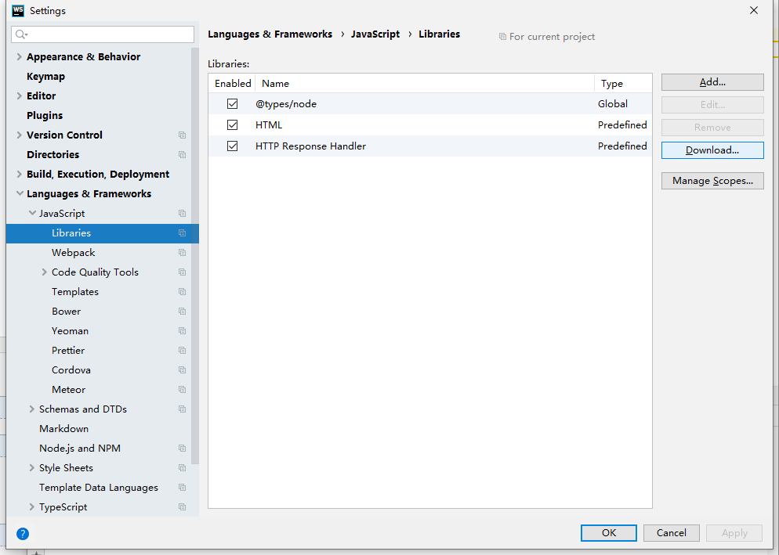This screenshot has width=779, height=555.
Task: Close the Settings dialog with X
Action: (754, 10)
